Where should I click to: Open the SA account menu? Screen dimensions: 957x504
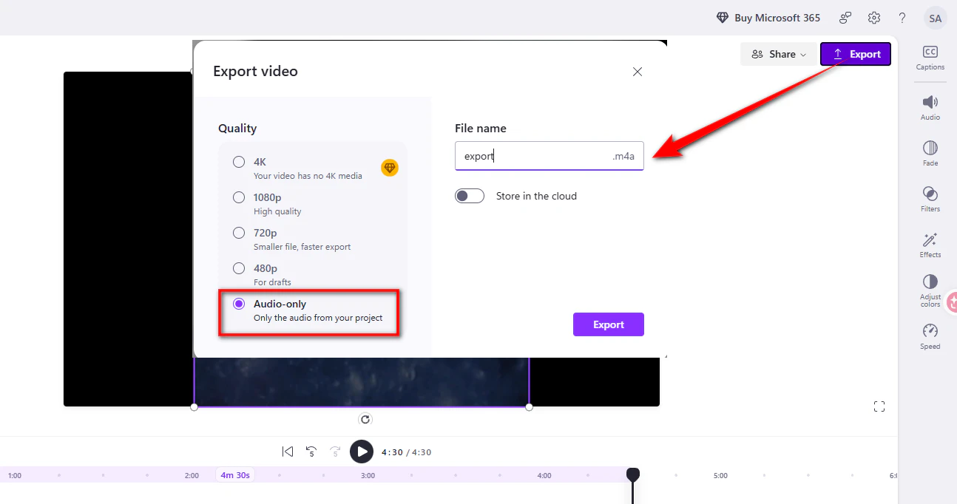[935, 17]
